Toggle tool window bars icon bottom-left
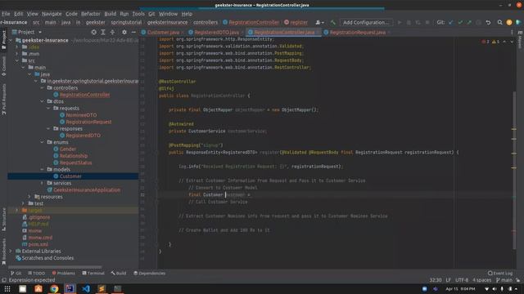Screen dimensions: 524x294 3,280
